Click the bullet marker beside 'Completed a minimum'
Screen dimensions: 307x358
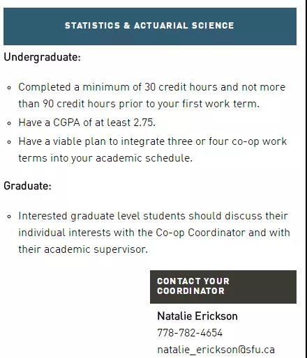pos(9,88)
